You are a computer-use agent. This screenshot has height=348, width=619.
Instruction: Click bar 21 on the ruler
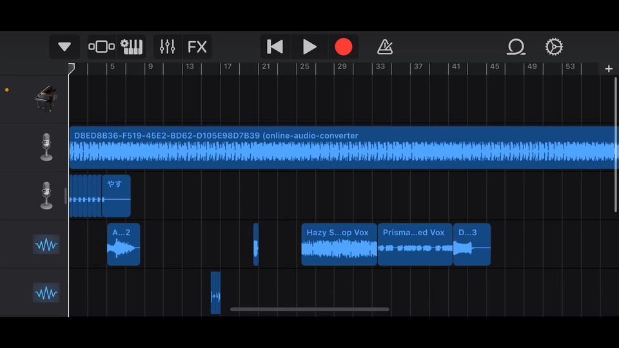(266, 66)
